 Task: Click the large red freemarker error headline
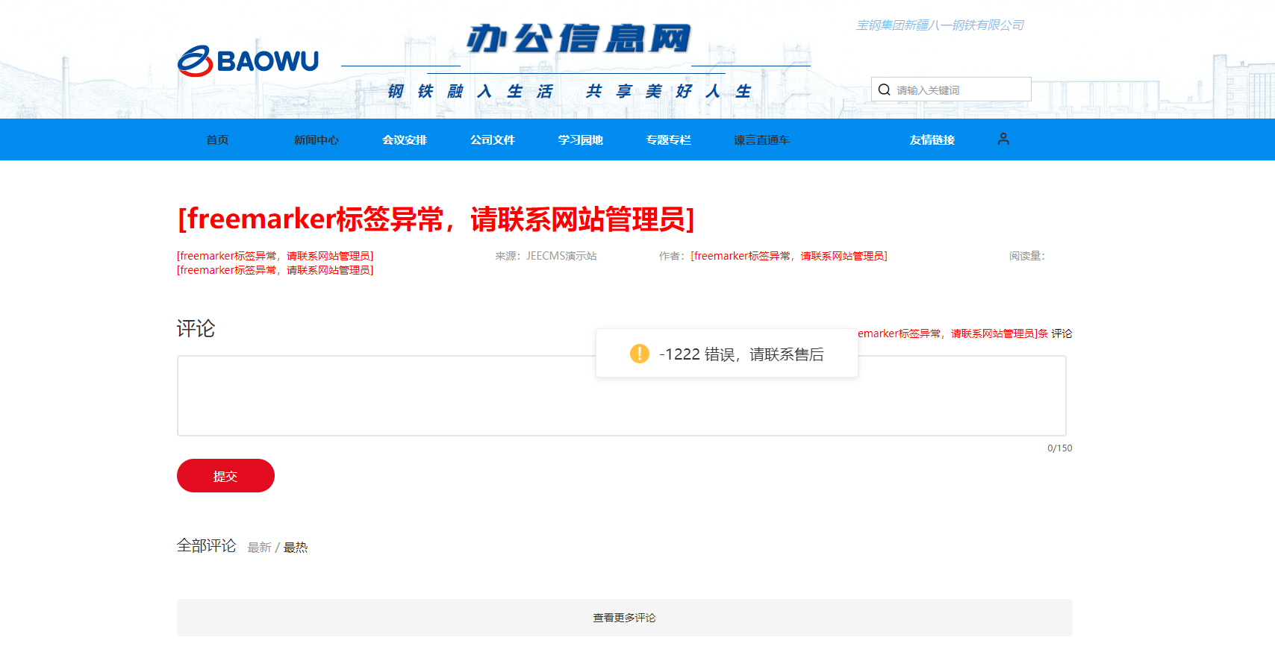pos(436,219)
